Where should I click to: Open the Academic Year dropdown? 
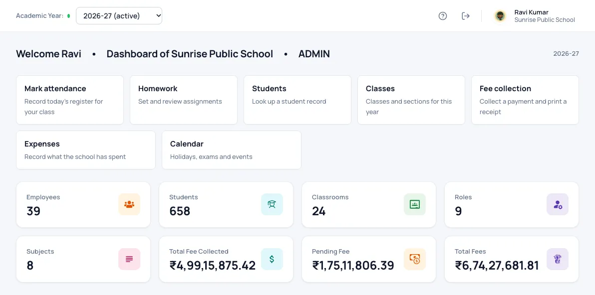pos(119,16)
